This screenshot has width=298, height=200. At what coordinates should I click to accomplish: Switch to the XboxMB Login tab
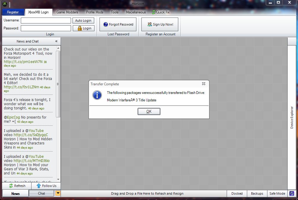[38, 12]
